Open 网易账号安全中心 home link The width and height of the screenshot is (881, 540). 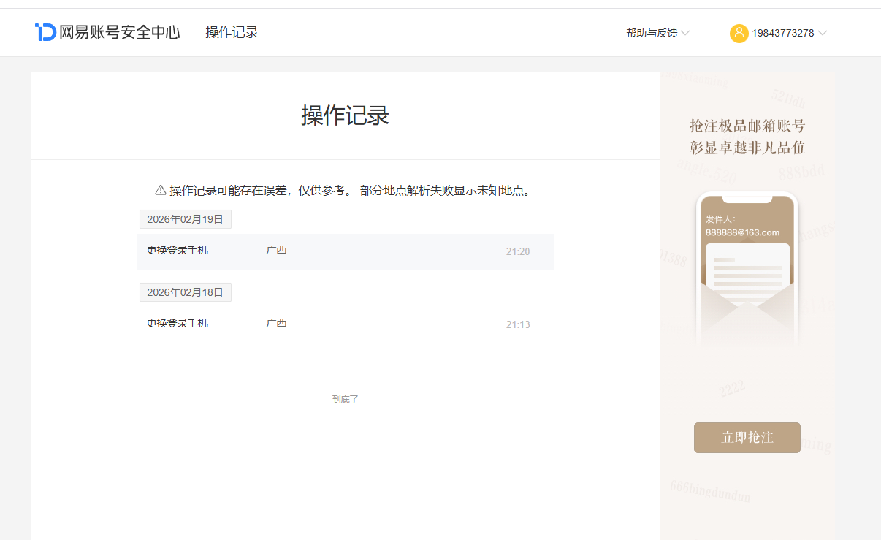pyautogui.click(x=107, y=32)
